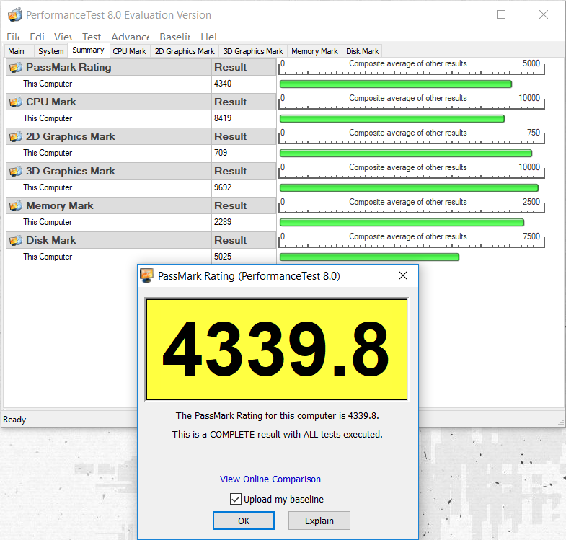Click the Memory Mark result value 2289
The width and height of the screenshot is (566, 540).
point(223,222)
